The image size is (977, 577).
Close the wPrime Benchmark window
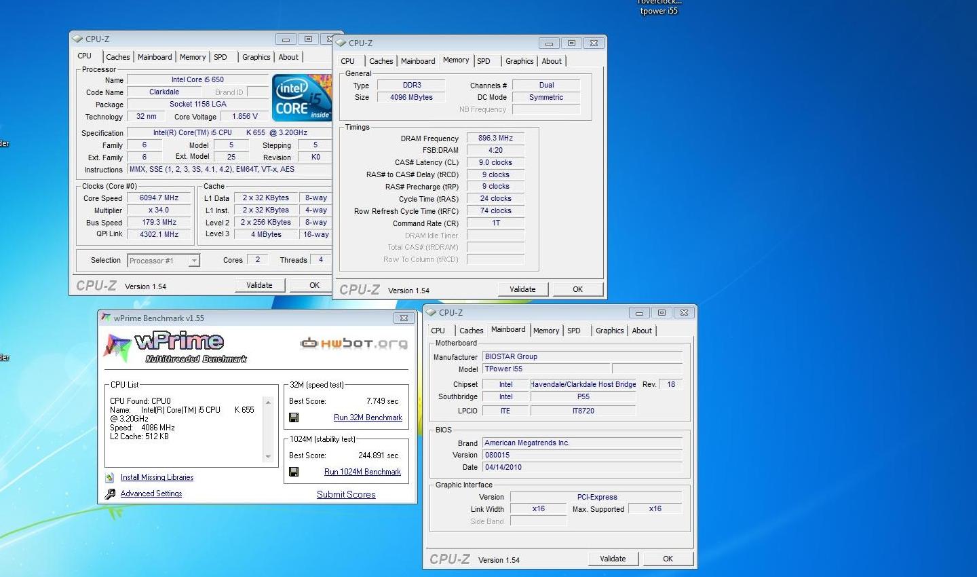click(x=404, y=318)
